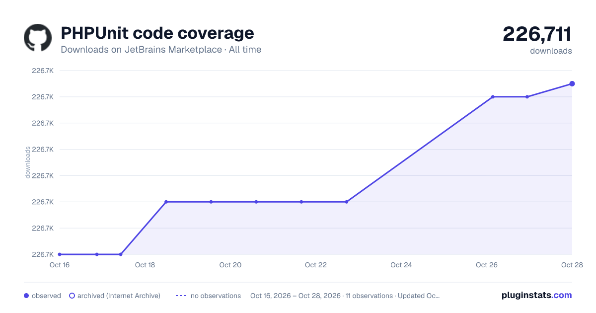
Task: Select the first point of the middle plateau after Oct 18
Action: [166, 202]
